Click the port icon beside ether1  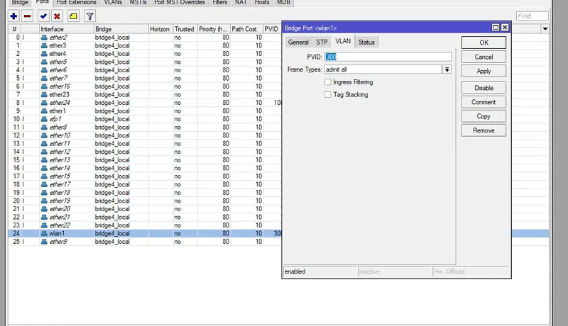point(44,111)
